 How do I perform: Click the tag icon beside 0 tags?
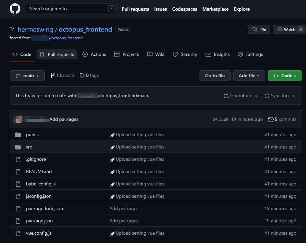pos(82,76)
